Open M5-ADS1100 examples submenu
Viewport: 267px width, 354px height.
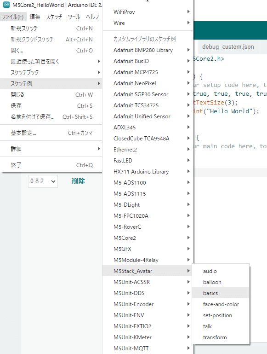148,183
